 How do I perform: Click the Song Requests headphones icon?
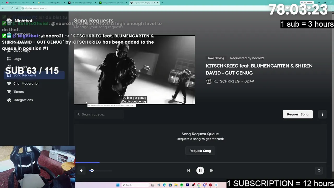[9, 75]
